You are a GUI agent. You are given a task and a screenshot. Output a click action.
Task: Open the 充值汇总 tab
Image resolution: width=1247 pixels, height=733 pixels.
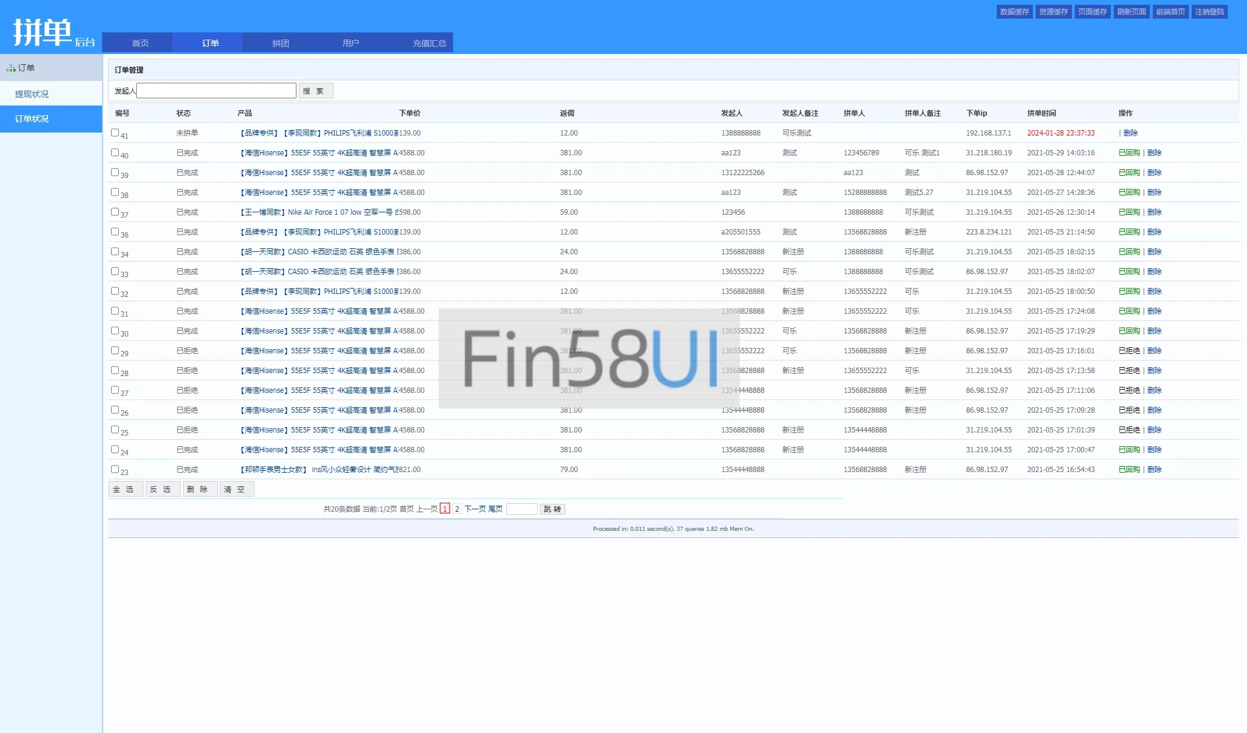pos(429,43)
